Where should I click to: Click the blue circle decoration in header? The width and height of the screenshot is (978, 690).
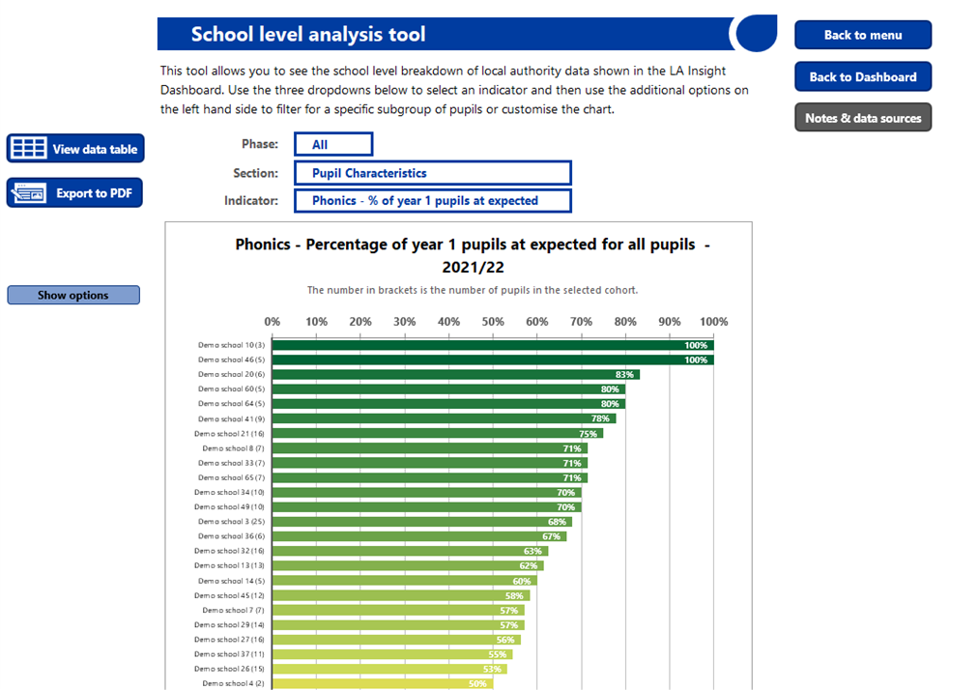click(757, 33)
